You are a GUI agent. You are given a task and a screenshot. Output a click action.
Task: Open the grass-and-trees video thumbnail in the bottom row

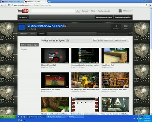(55, 104)
